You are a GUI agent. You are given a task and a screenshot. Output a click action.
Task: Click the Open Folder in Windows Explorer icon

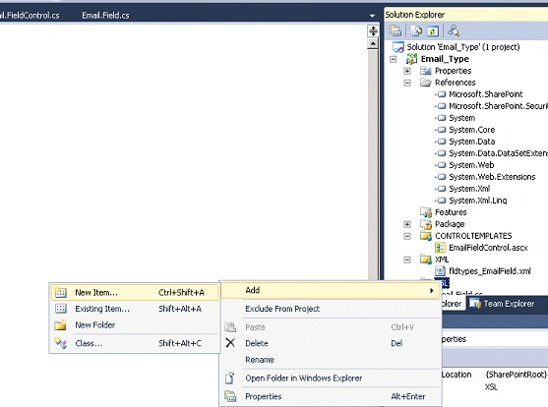(x=230, y=378)
